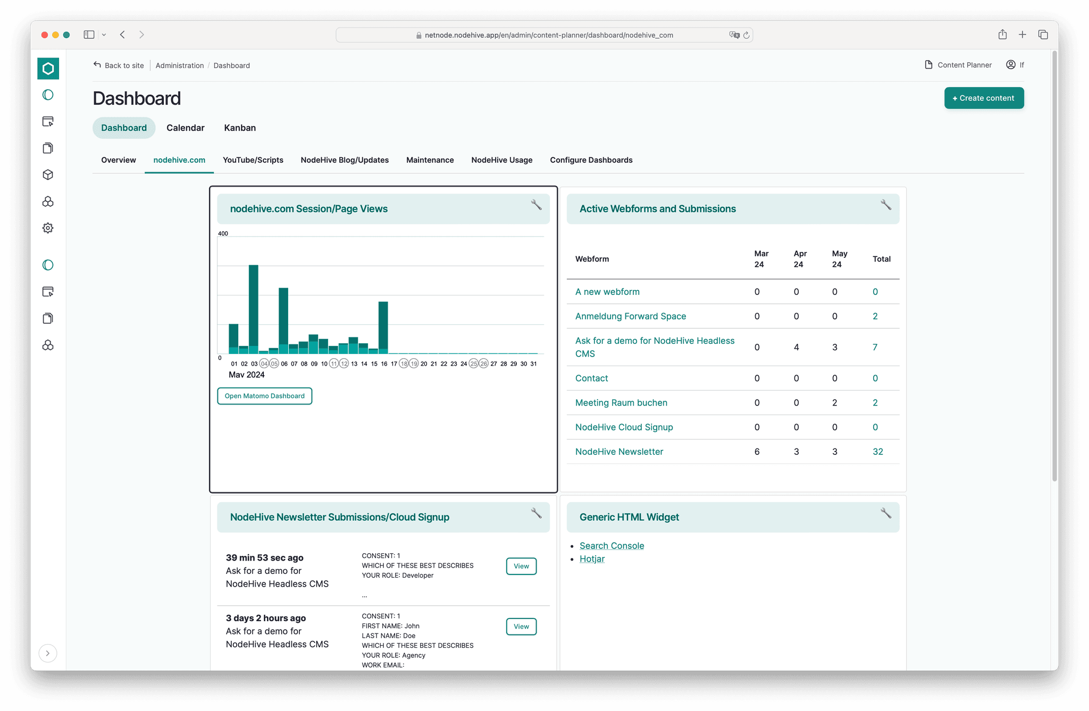Open a new tab with plus icon
Image resolution: width=1089 pixels, height=711 pixels.
(1023, 35)
